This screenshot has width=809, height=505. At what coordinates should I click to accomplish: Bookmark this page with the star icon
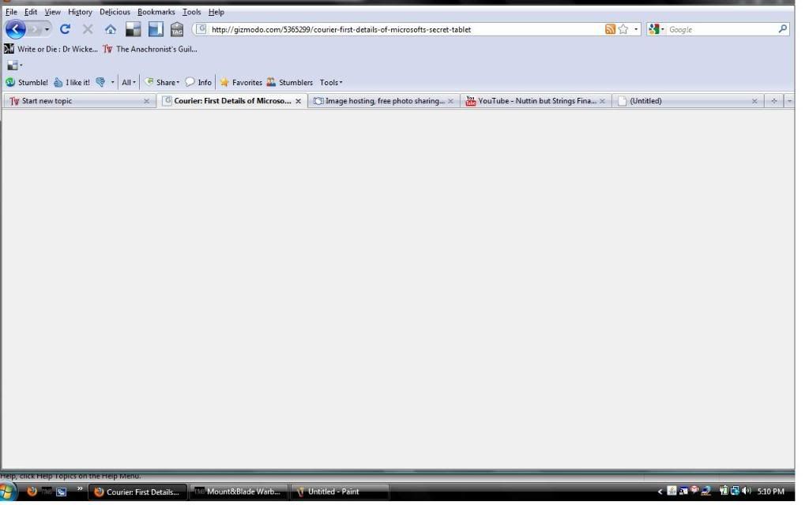click(623, 29)
